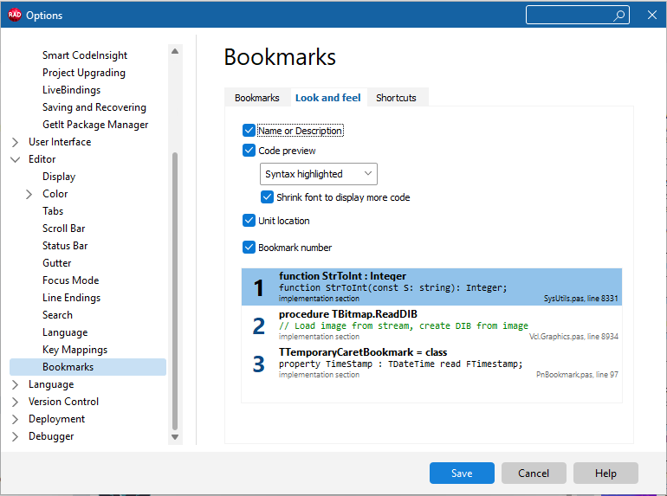Click the RAD Studio logo icon
The height and width of the screenshot is (496, 667).
(15, 15)
